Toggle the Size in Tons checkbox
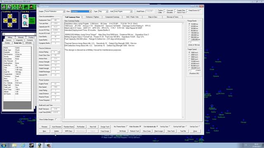The width and height of the screenshot is (264, 148). pos(187,12)
